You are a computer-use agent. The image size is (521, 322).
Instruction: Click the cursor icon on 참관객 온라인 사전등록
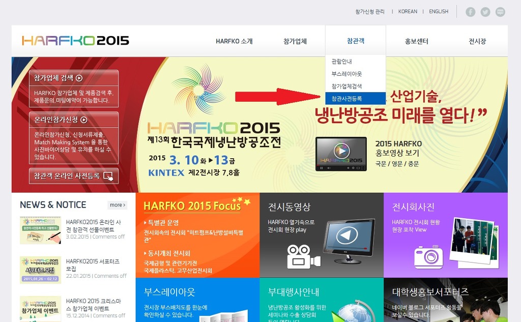click(x=109, y=176)
